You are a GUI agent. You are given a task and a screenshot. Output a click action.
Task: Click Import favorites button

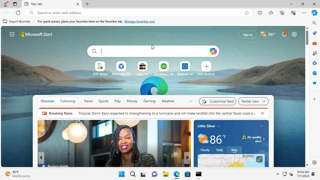coord(16,21)
